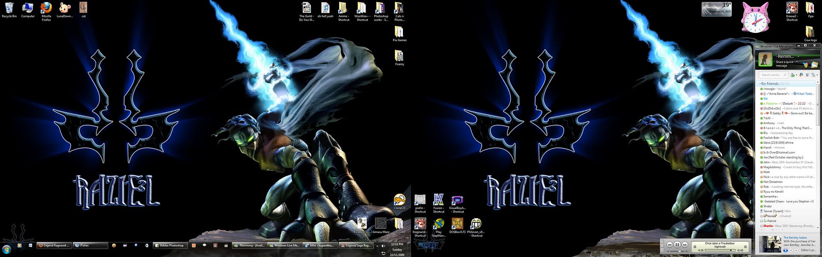Adjust the iTunes volume slider

(x=679, y=251)
